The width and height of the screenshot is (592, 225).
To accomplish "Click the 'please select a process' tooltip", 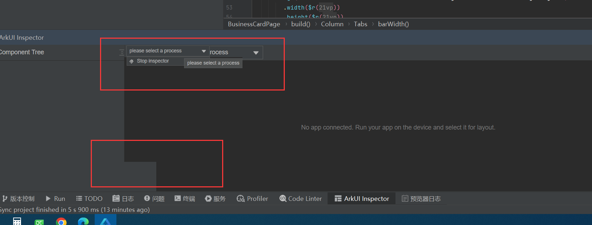I will (x=213, y=63).
